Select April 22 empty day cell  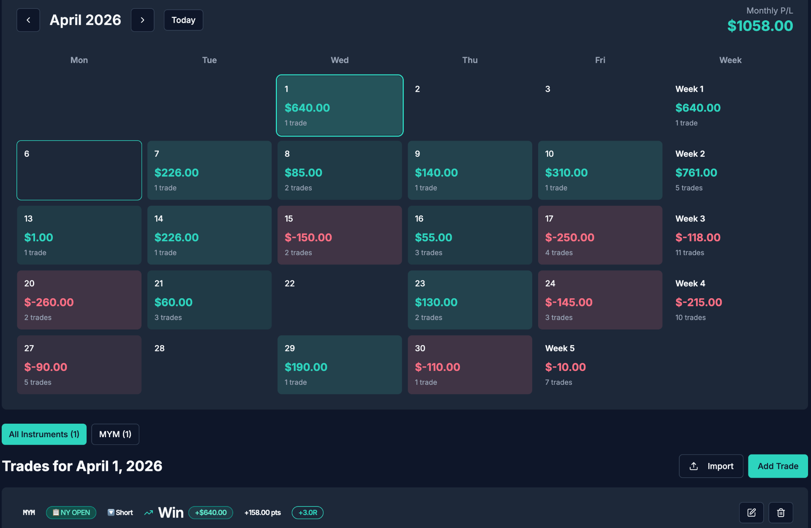[x=340, y=300]
